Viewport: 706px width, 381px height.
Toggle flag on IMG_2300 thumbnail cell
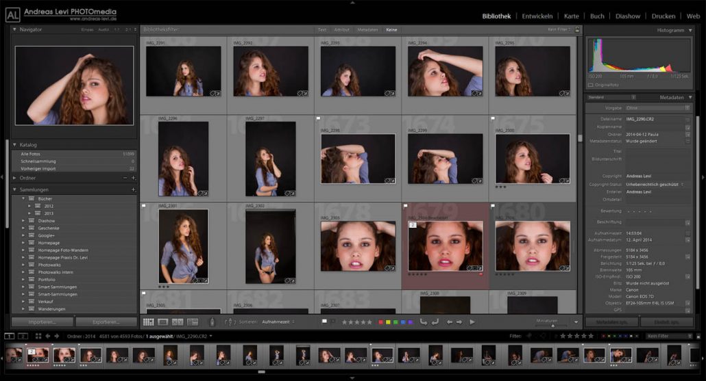(493, 118)
